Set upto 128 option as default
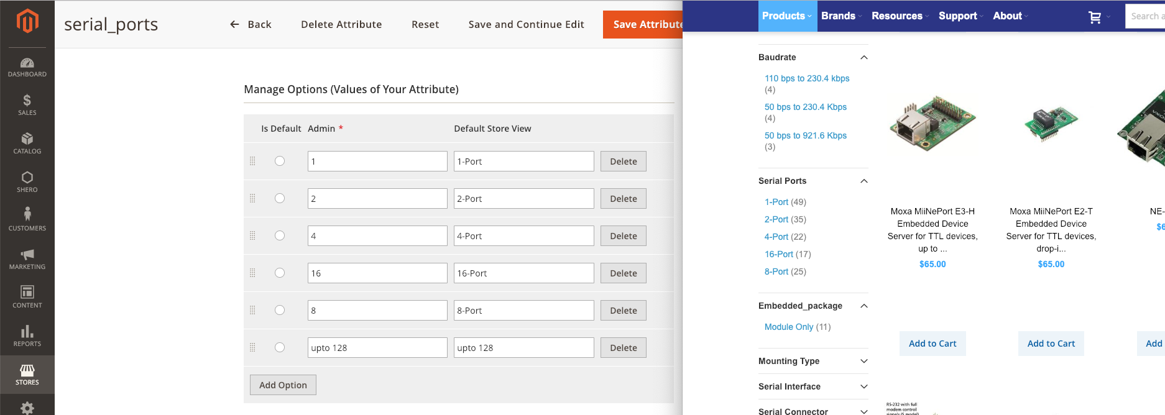Viewport: 1165px width, 415px height. [280, 347]
